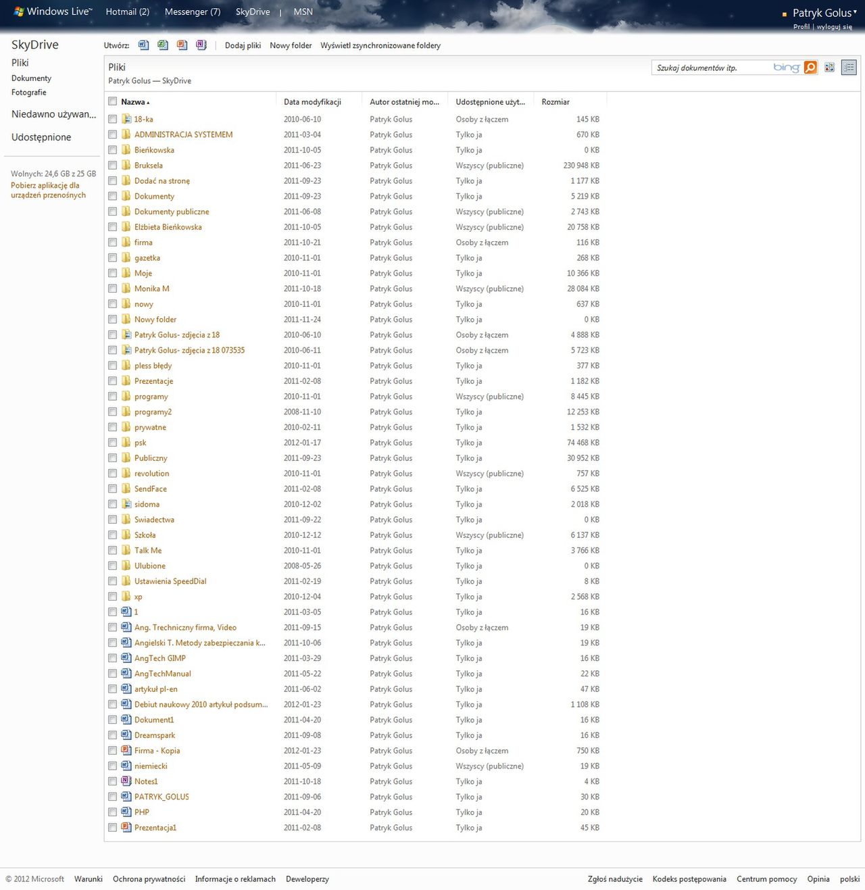Viewport: 865px width, 890px height.
Task: Click Pobierz aplikację dla urządzeń przenośnych
Action: click(x=48, y=190)
